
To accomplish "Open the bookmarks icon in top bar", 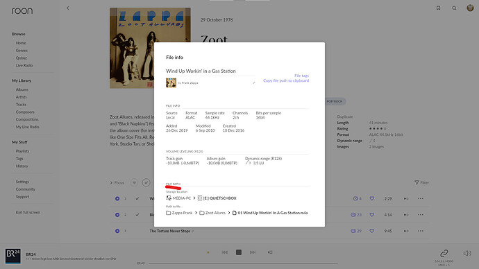I will pyautogui.click(x=438, y=8).
